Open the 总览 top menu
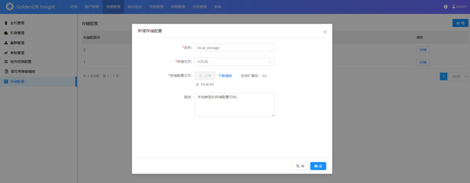This screenshot has height=183, width=470. pyautogui.click(x=73, y=7)
